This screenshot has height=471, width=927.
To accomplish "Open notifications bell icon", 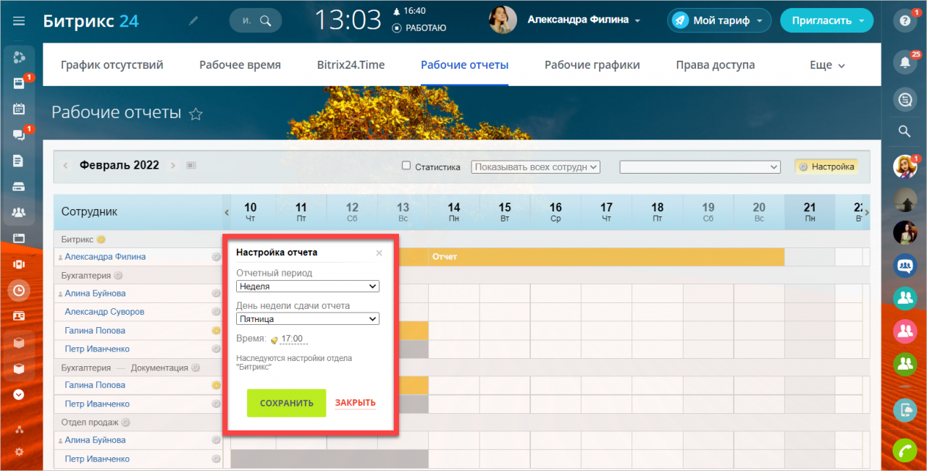I will coord(905,61).
